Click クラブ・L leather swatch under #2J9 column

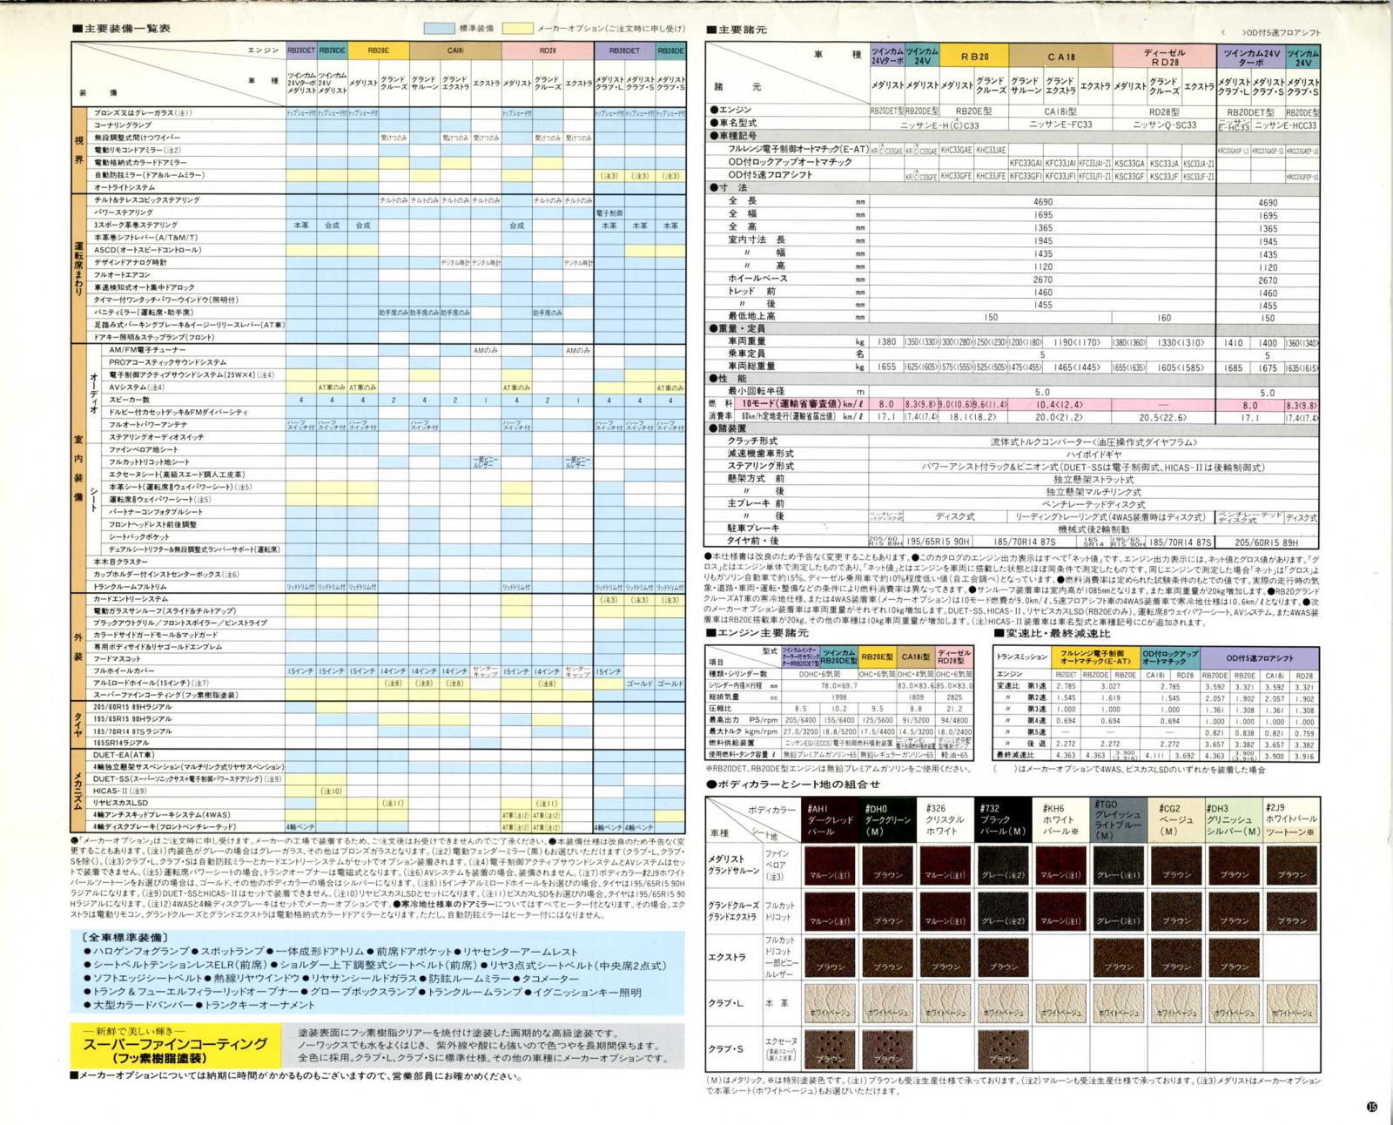coord(1291,1003)
